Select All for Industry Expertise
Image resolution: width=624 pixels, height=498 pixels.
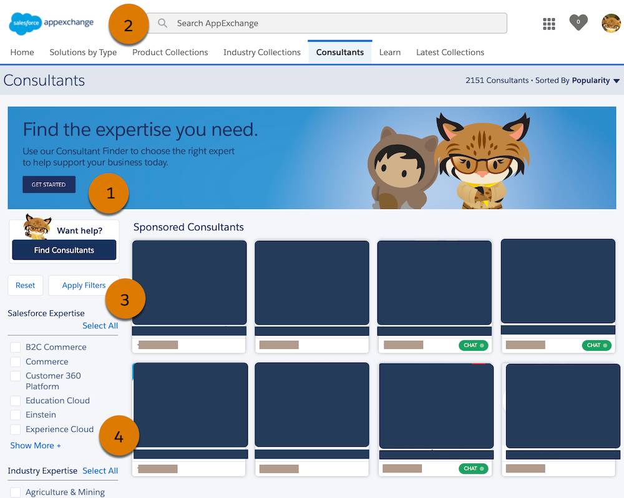[x=100, y=471]
